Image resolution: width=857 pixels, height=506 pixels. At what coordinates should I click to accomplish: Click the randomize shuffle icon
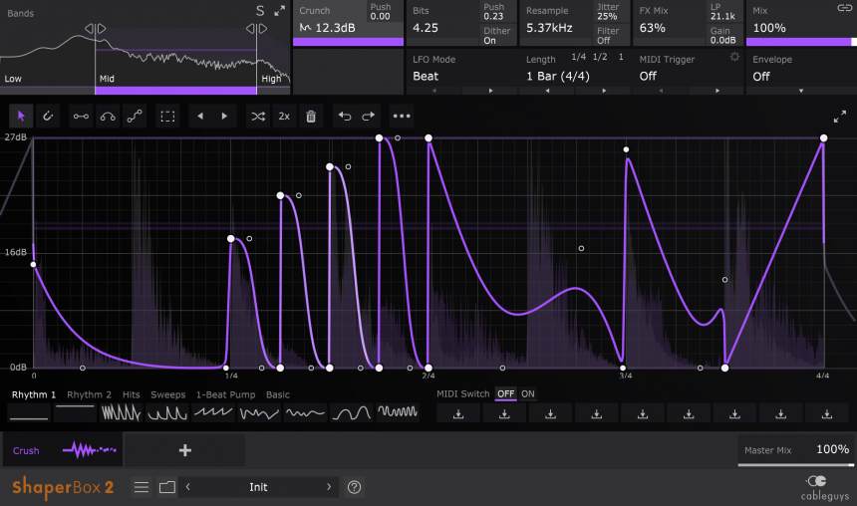[258, 117]
